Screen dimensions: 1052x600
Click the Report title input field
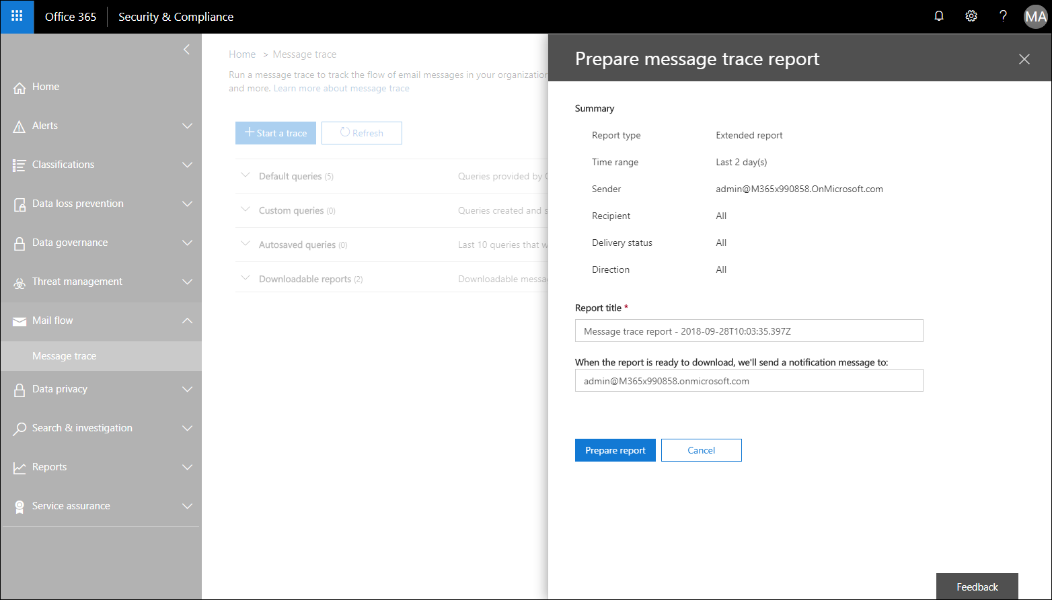(x=749, y=331)
